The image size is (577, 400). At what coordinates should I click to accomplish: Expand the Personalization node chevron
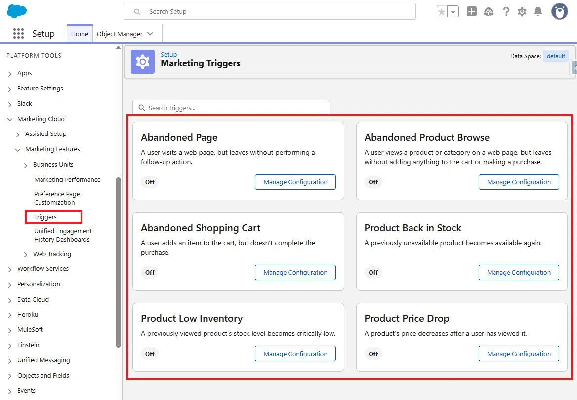point(10,285)
